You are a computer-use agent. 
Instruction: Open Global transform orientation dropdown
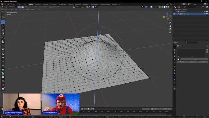pos(77,7)
